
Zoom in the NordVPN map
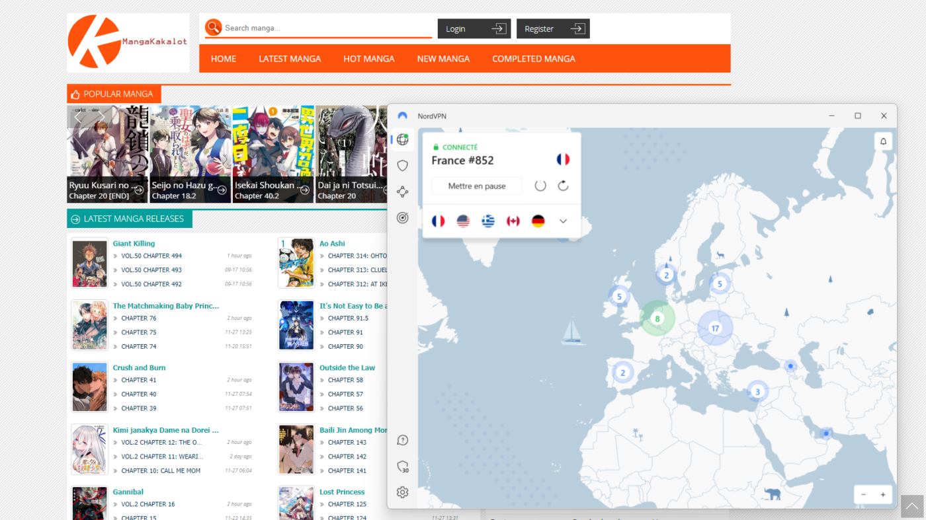pyautogui.click(x=882, y=494)
